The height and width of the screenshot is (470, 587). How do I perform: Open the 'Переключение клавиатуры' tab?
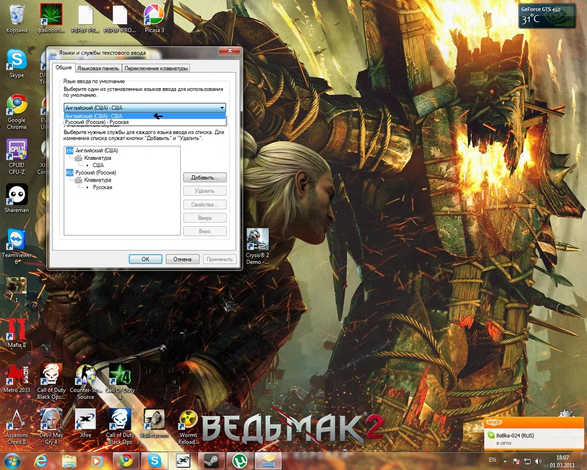click(156, 68)
